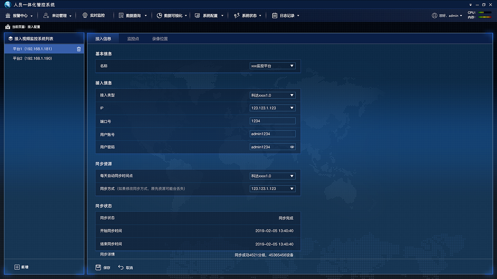Click the 人员一体化管控系统 title text

point(35,5)
